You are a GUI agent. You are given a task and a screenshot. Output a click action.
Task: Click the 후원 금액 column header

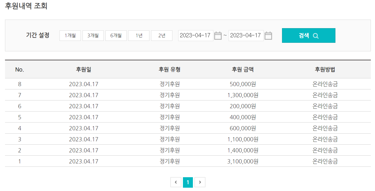243,70
